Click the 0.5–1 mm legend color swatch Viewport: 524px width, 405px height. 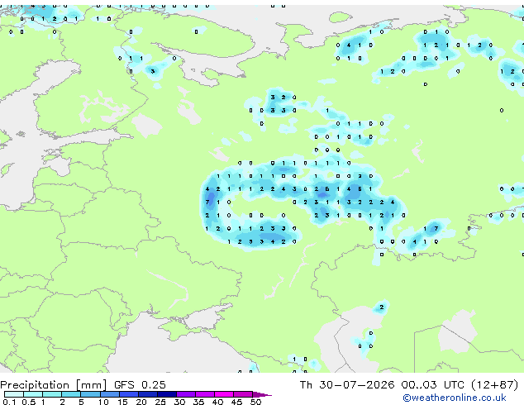point(33,394)
